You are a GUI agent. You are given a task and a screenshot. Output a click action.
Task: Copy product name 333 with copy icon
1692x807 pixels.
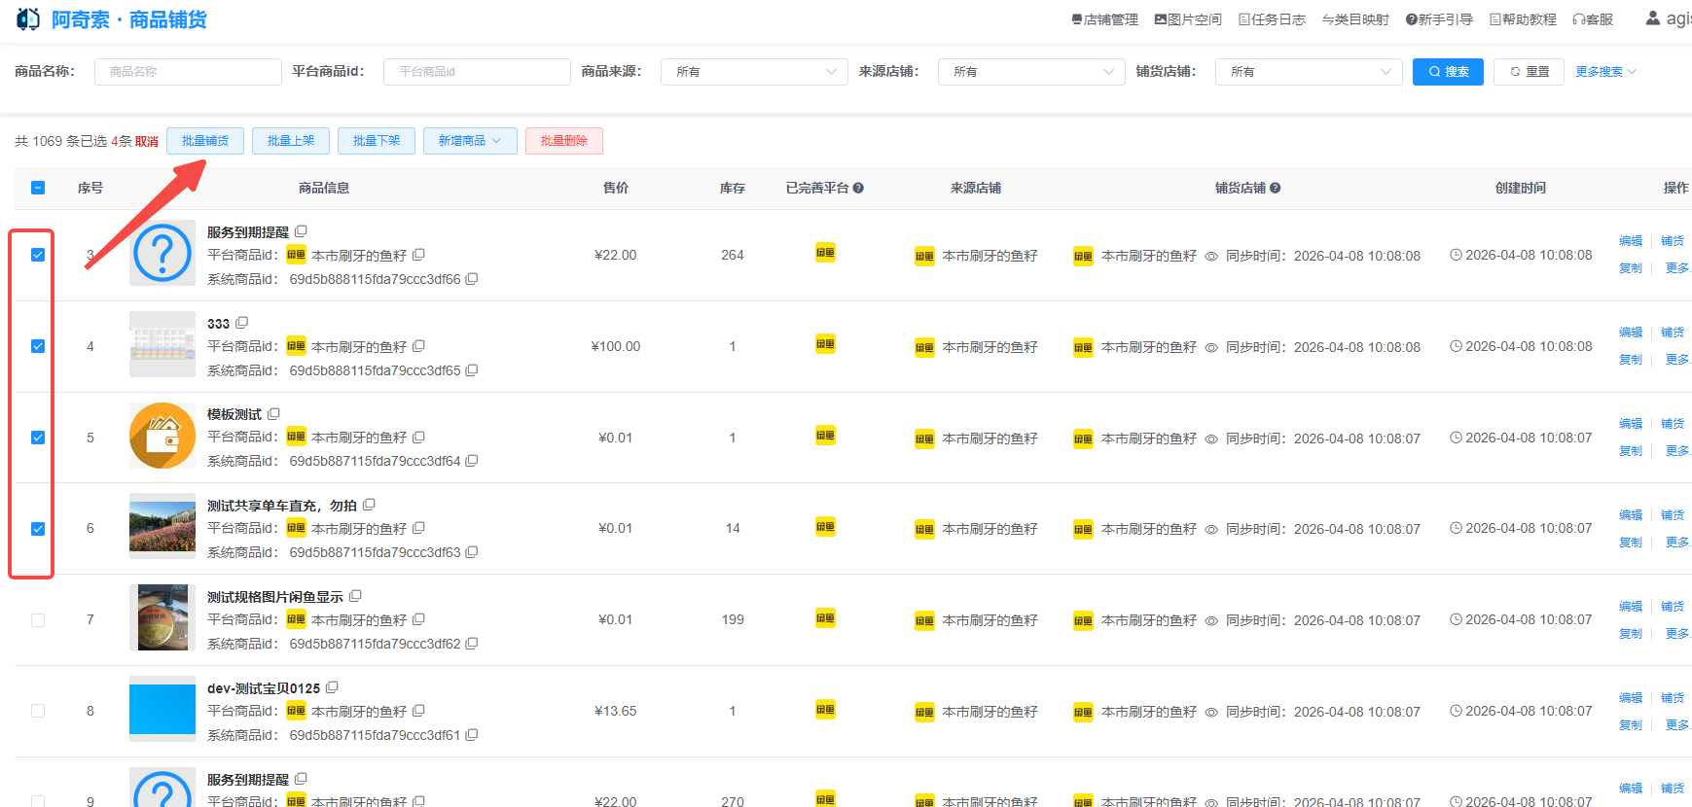coord(242,323)
